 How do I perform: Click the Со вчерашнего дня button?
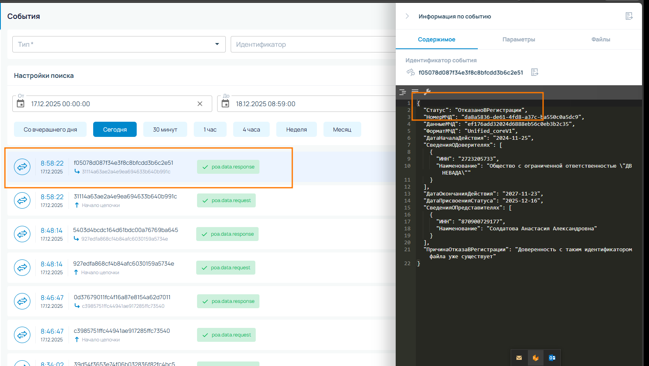[x=50, y=130]
